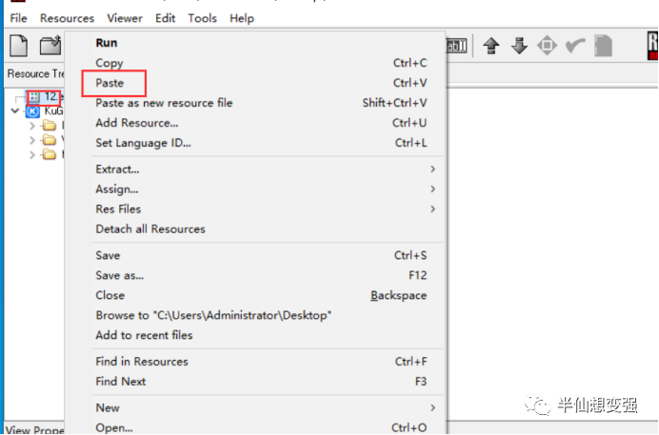Expand the first folder under KuG

32,125
